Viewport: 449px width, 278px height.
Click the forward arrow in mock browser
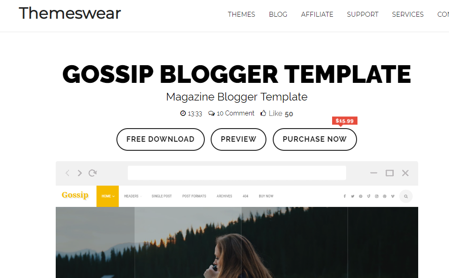tap(80, 173)
